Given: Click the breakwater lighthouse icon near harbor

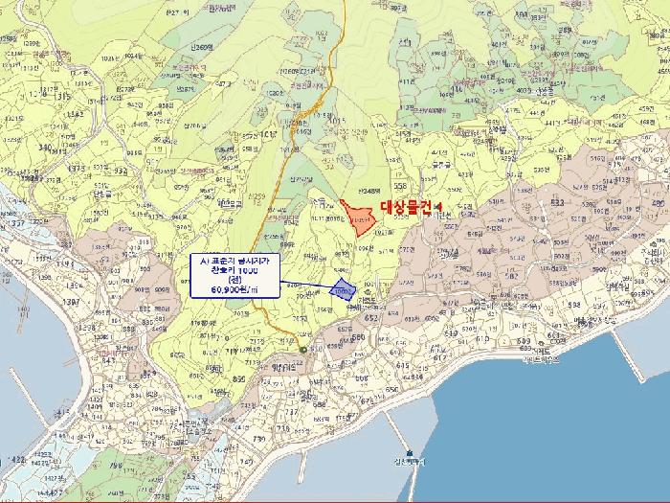Looking at the screenshot, I should [410, 453].
